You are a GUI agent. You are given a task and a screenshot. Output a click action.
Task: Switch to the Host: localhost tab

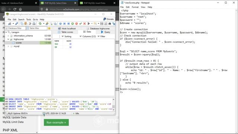tap(67, 28)
